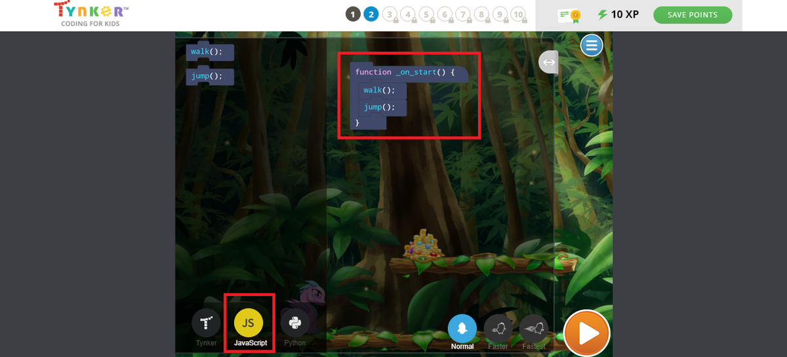
Task: Select locked level 6 indicator
Action: coord(445,14)
